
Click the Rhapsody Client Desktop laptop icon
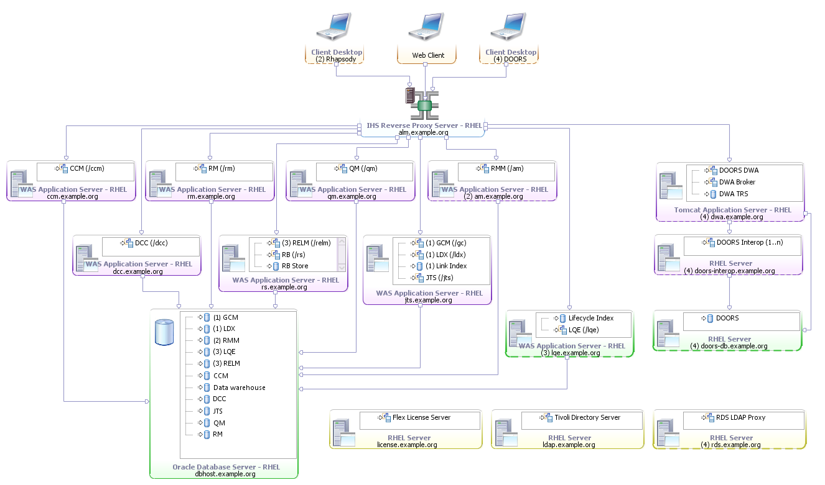(333, 27)
